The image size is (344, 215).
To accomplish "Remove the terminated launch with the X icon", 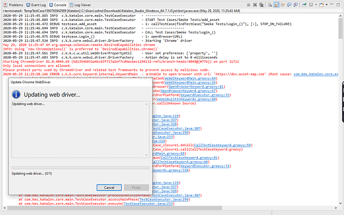I will pos(255,5).
